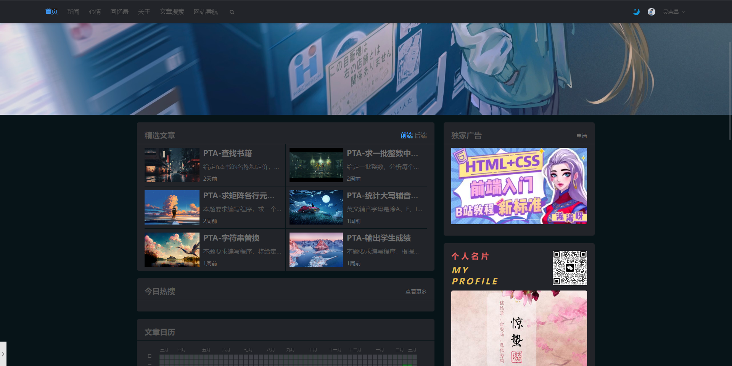
Task: Click 申请 link in 独家广告
Action: click(582, 136)
